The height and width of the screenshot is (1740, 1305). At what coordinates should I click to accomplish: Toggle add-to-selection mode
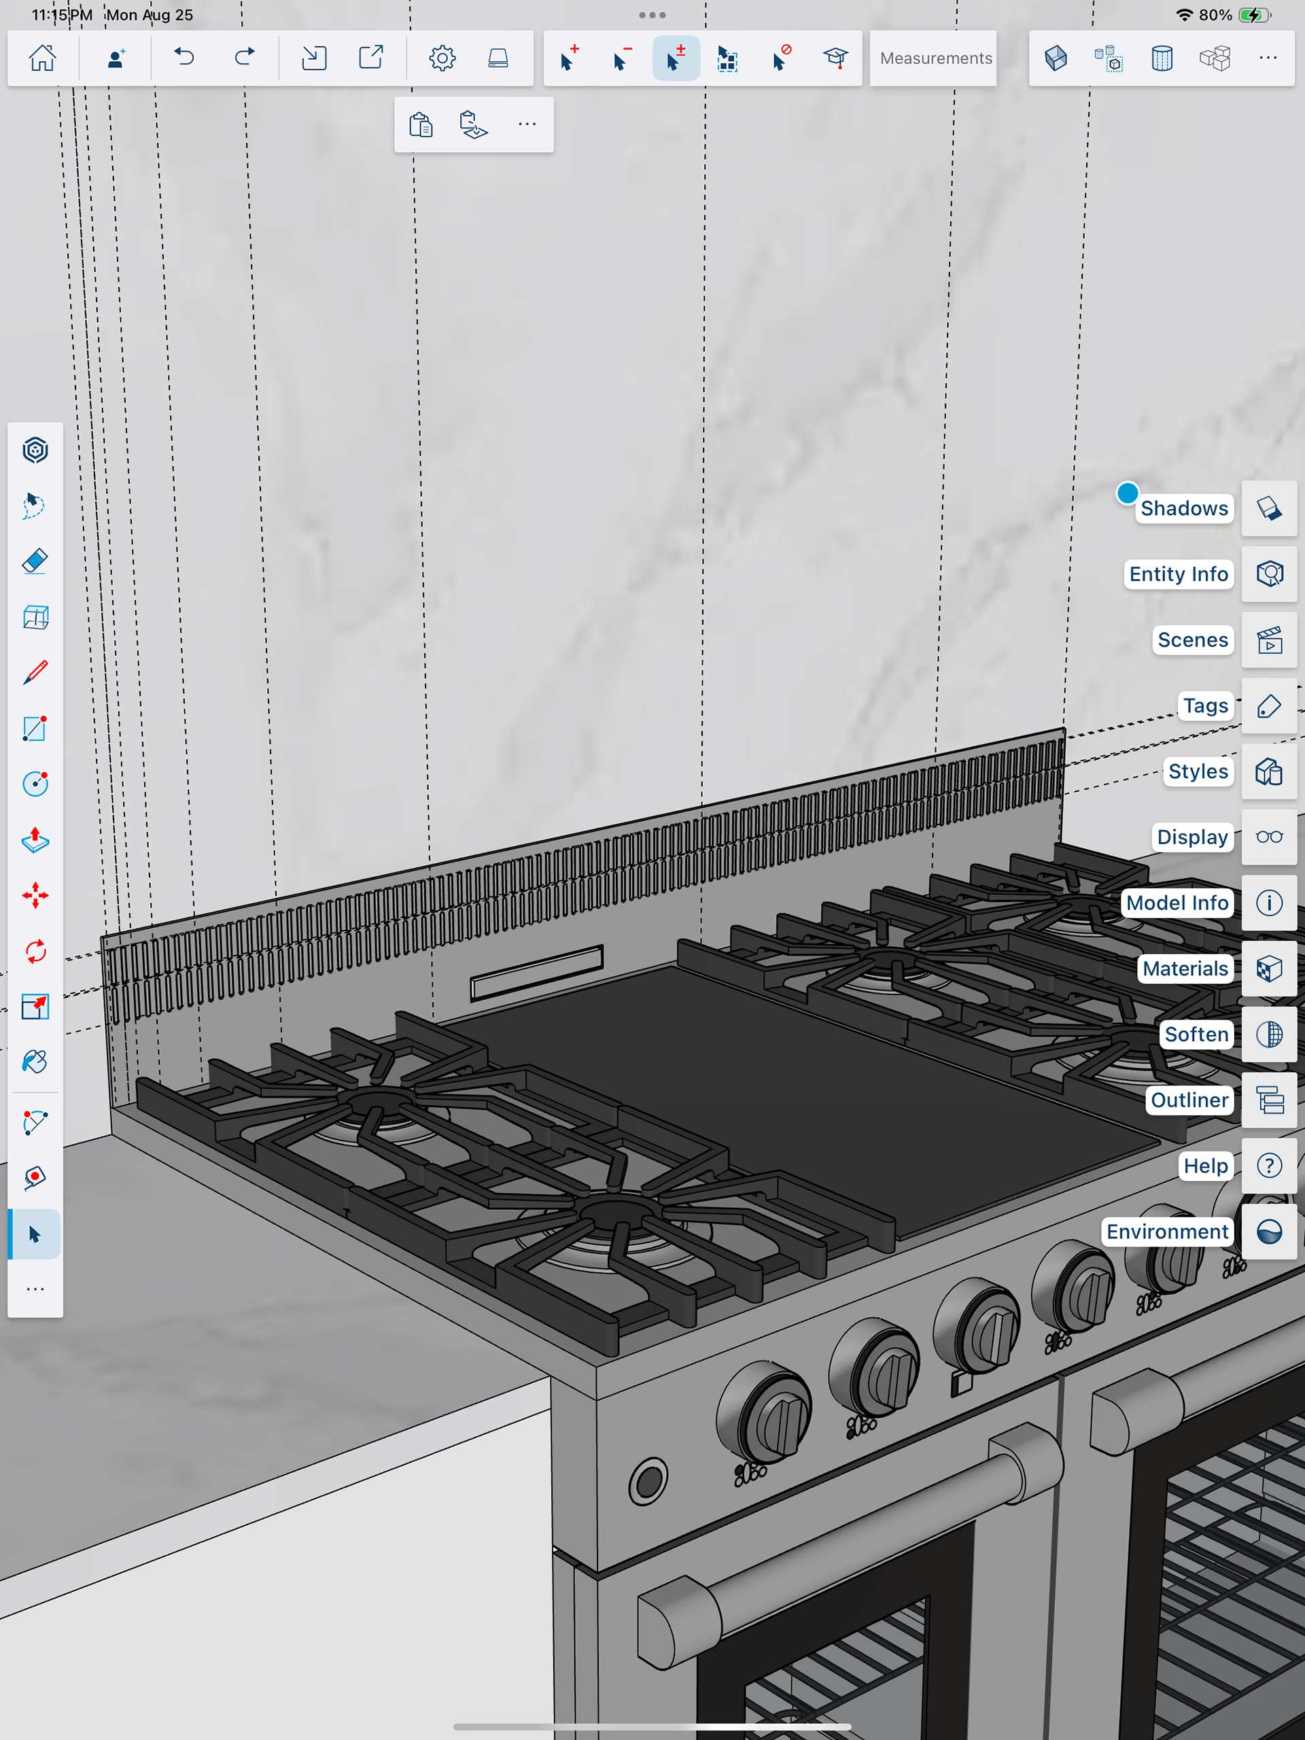click(570, 58)
